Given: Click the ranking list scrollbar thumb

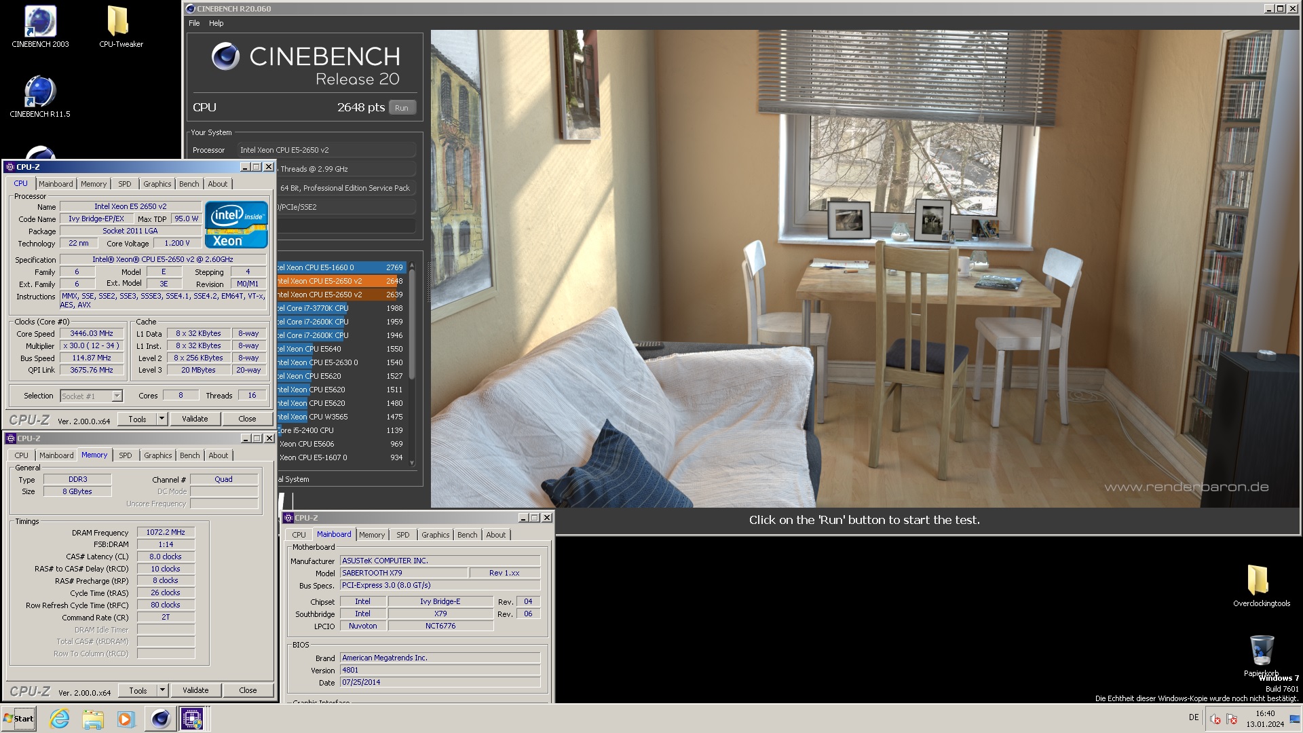Looking at the screenshot, I should (412, 326).
